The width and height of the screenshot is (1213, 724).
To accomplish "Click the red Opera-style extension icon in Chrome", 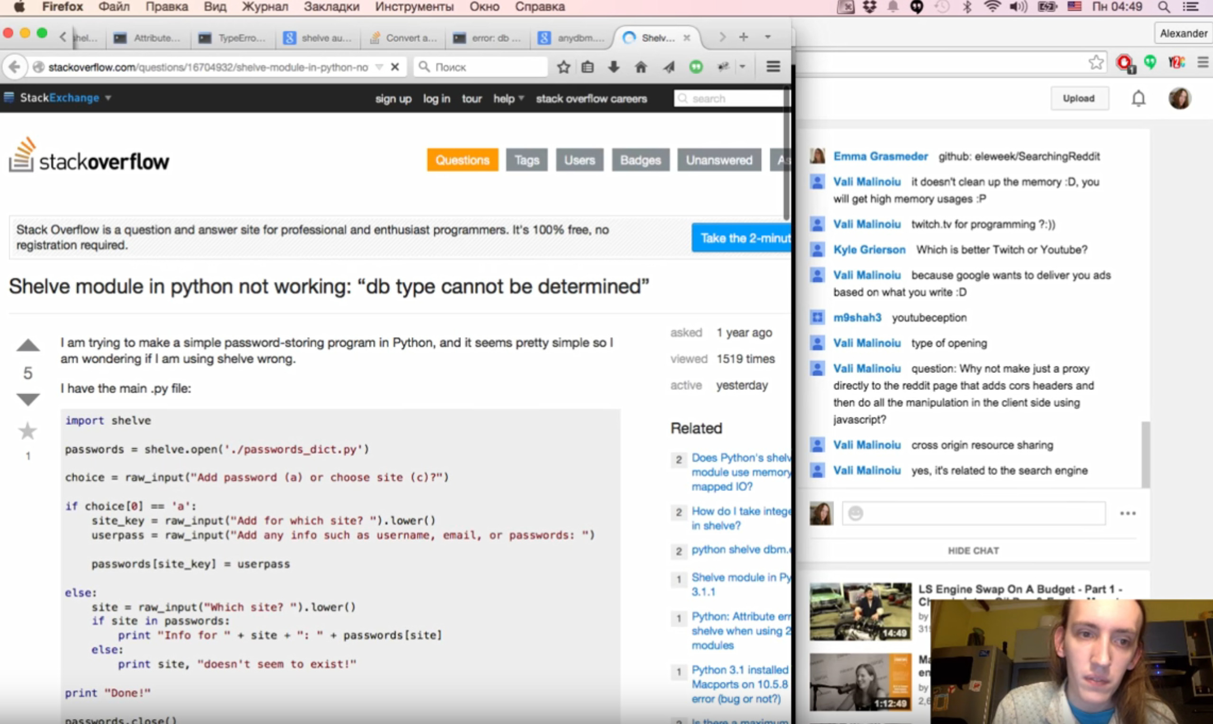I will 1125,63.
